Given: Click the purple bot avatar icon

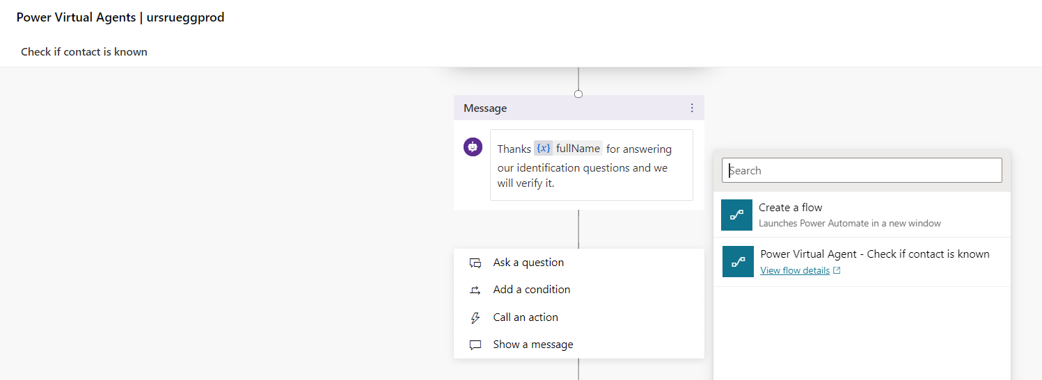Looking at the screenshot, I should [473, 147].
